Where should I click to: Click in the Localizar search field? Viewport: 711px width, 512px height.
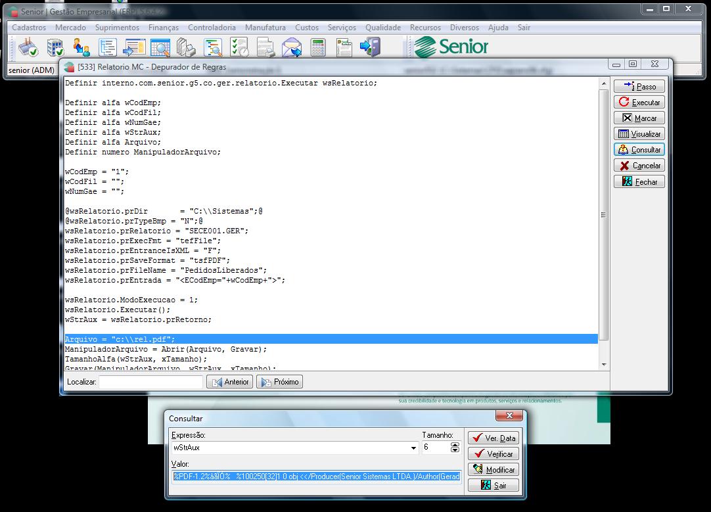pos(150,382)
